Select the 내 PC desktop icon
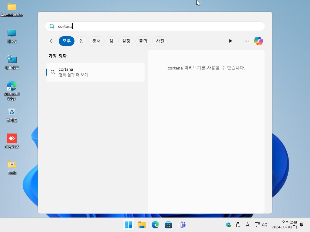Screen dimensions: 310x232 point(12,36)
